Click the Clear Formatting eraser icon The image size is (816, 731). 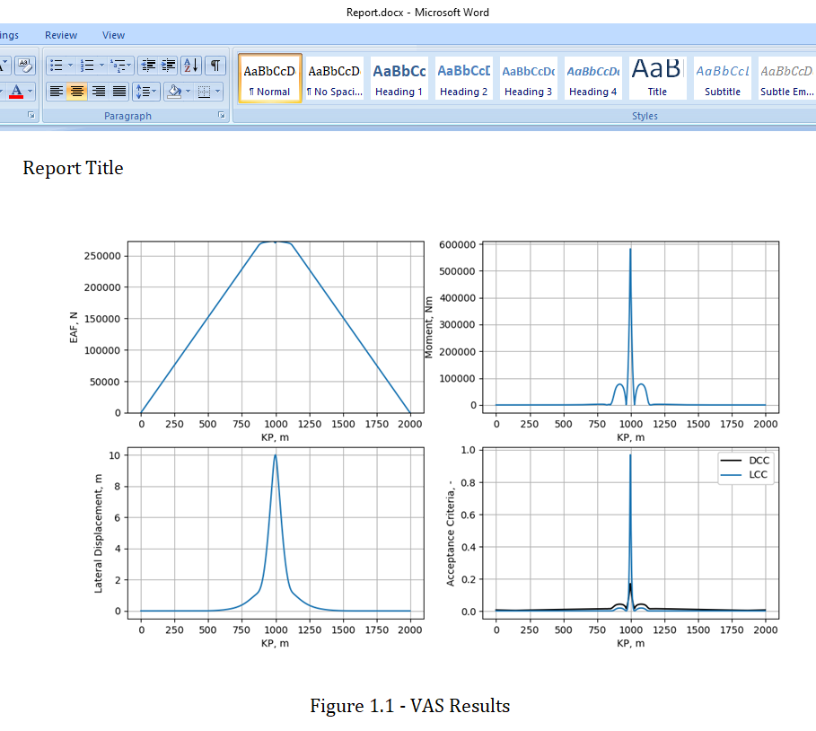(24, 66)
